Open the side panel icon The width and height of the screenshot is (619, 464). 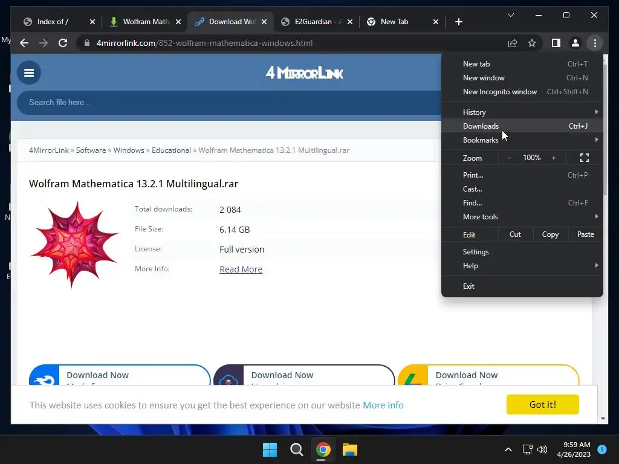click(x=556, y=43)
